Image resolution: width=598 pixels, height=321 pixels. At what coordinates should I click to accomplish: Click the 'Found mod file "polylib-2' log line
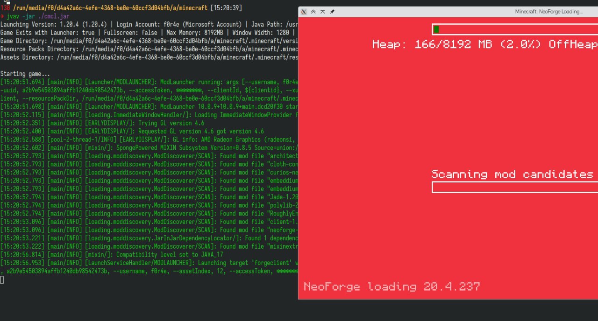[x=149, y=205]
